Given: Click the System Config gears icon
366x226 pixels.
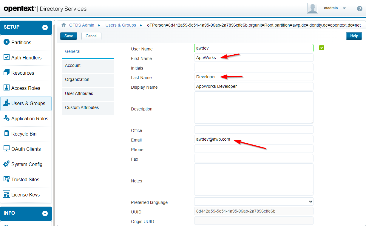Looking at the screenshot, I should tap(6, 164).
